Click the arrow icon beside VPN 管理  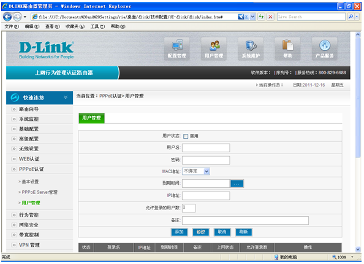pos(14,245)
